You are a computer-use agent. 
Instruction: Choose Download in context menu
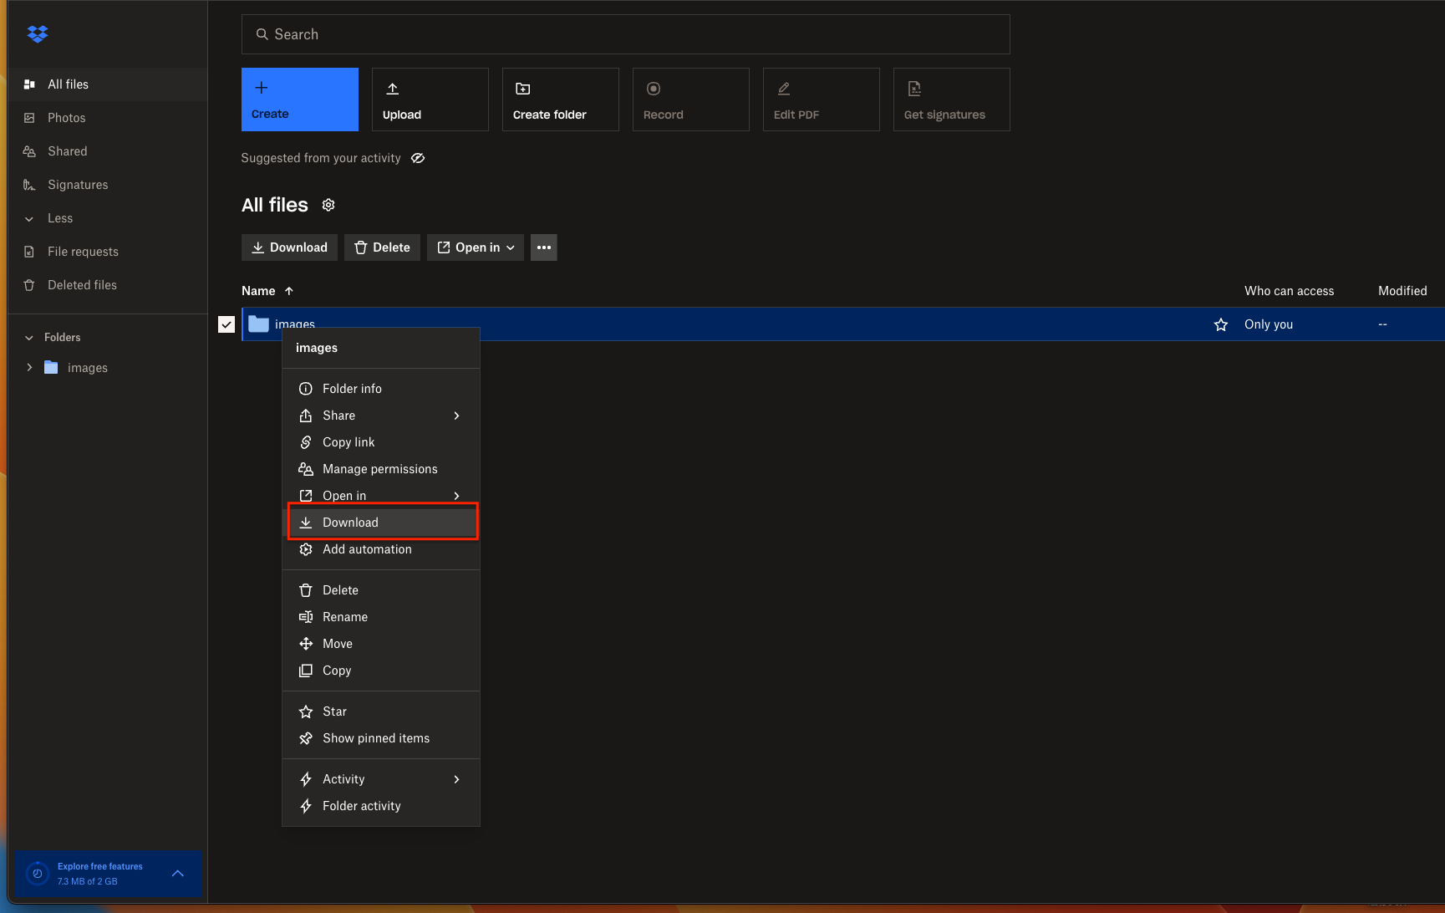click(381, 523)
